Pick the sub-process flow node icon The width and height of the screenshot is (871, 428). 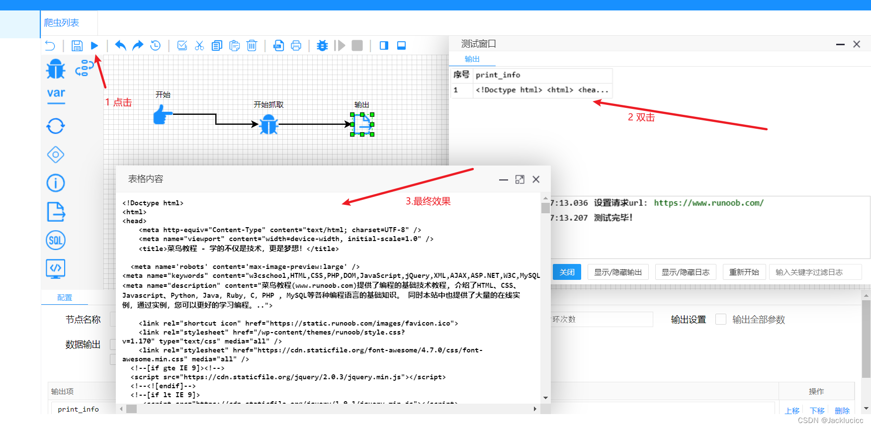pos(85,68)
